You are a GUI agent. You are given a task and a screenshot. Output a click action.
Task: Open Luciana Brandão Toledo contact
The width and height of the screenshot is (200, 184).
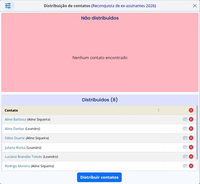pos(24,157)
